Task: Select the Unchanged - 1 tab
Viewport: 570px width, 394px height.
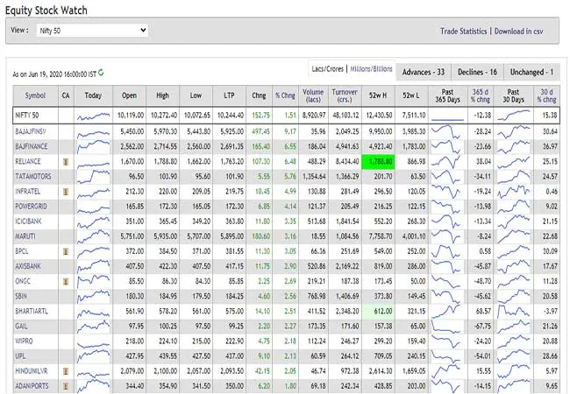Action: pos(531,72)
